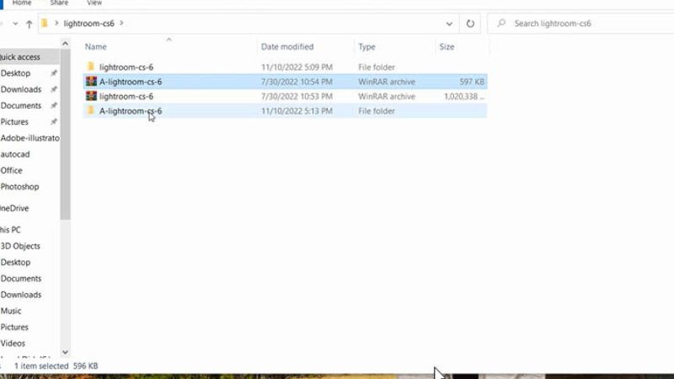This screenshot has height=379, width=674.
Task: Click WinRAR icon of lightroom-cs-6 archive
Action: click(91, 96)
